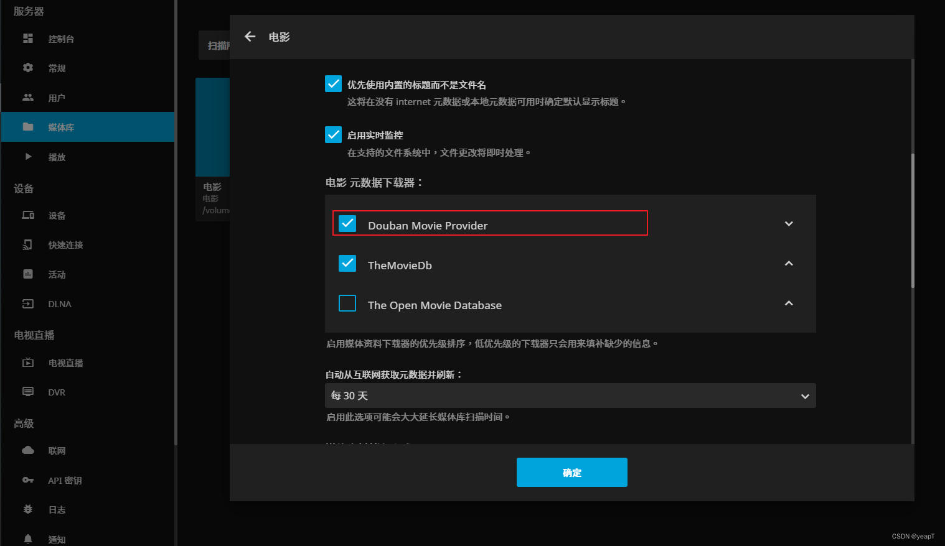945x546 pixels.
Task: Click the 确定 confirm button
Action: 572,472
